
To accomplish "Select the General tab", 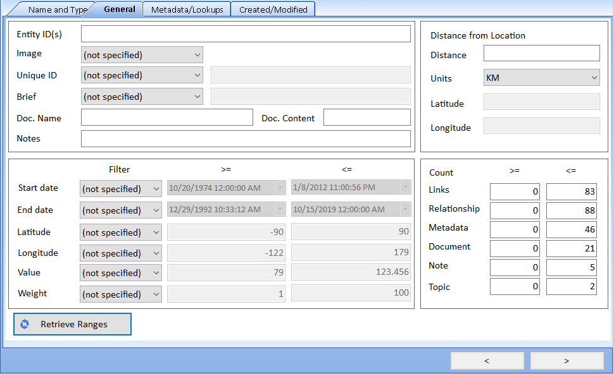I will 120,9.
